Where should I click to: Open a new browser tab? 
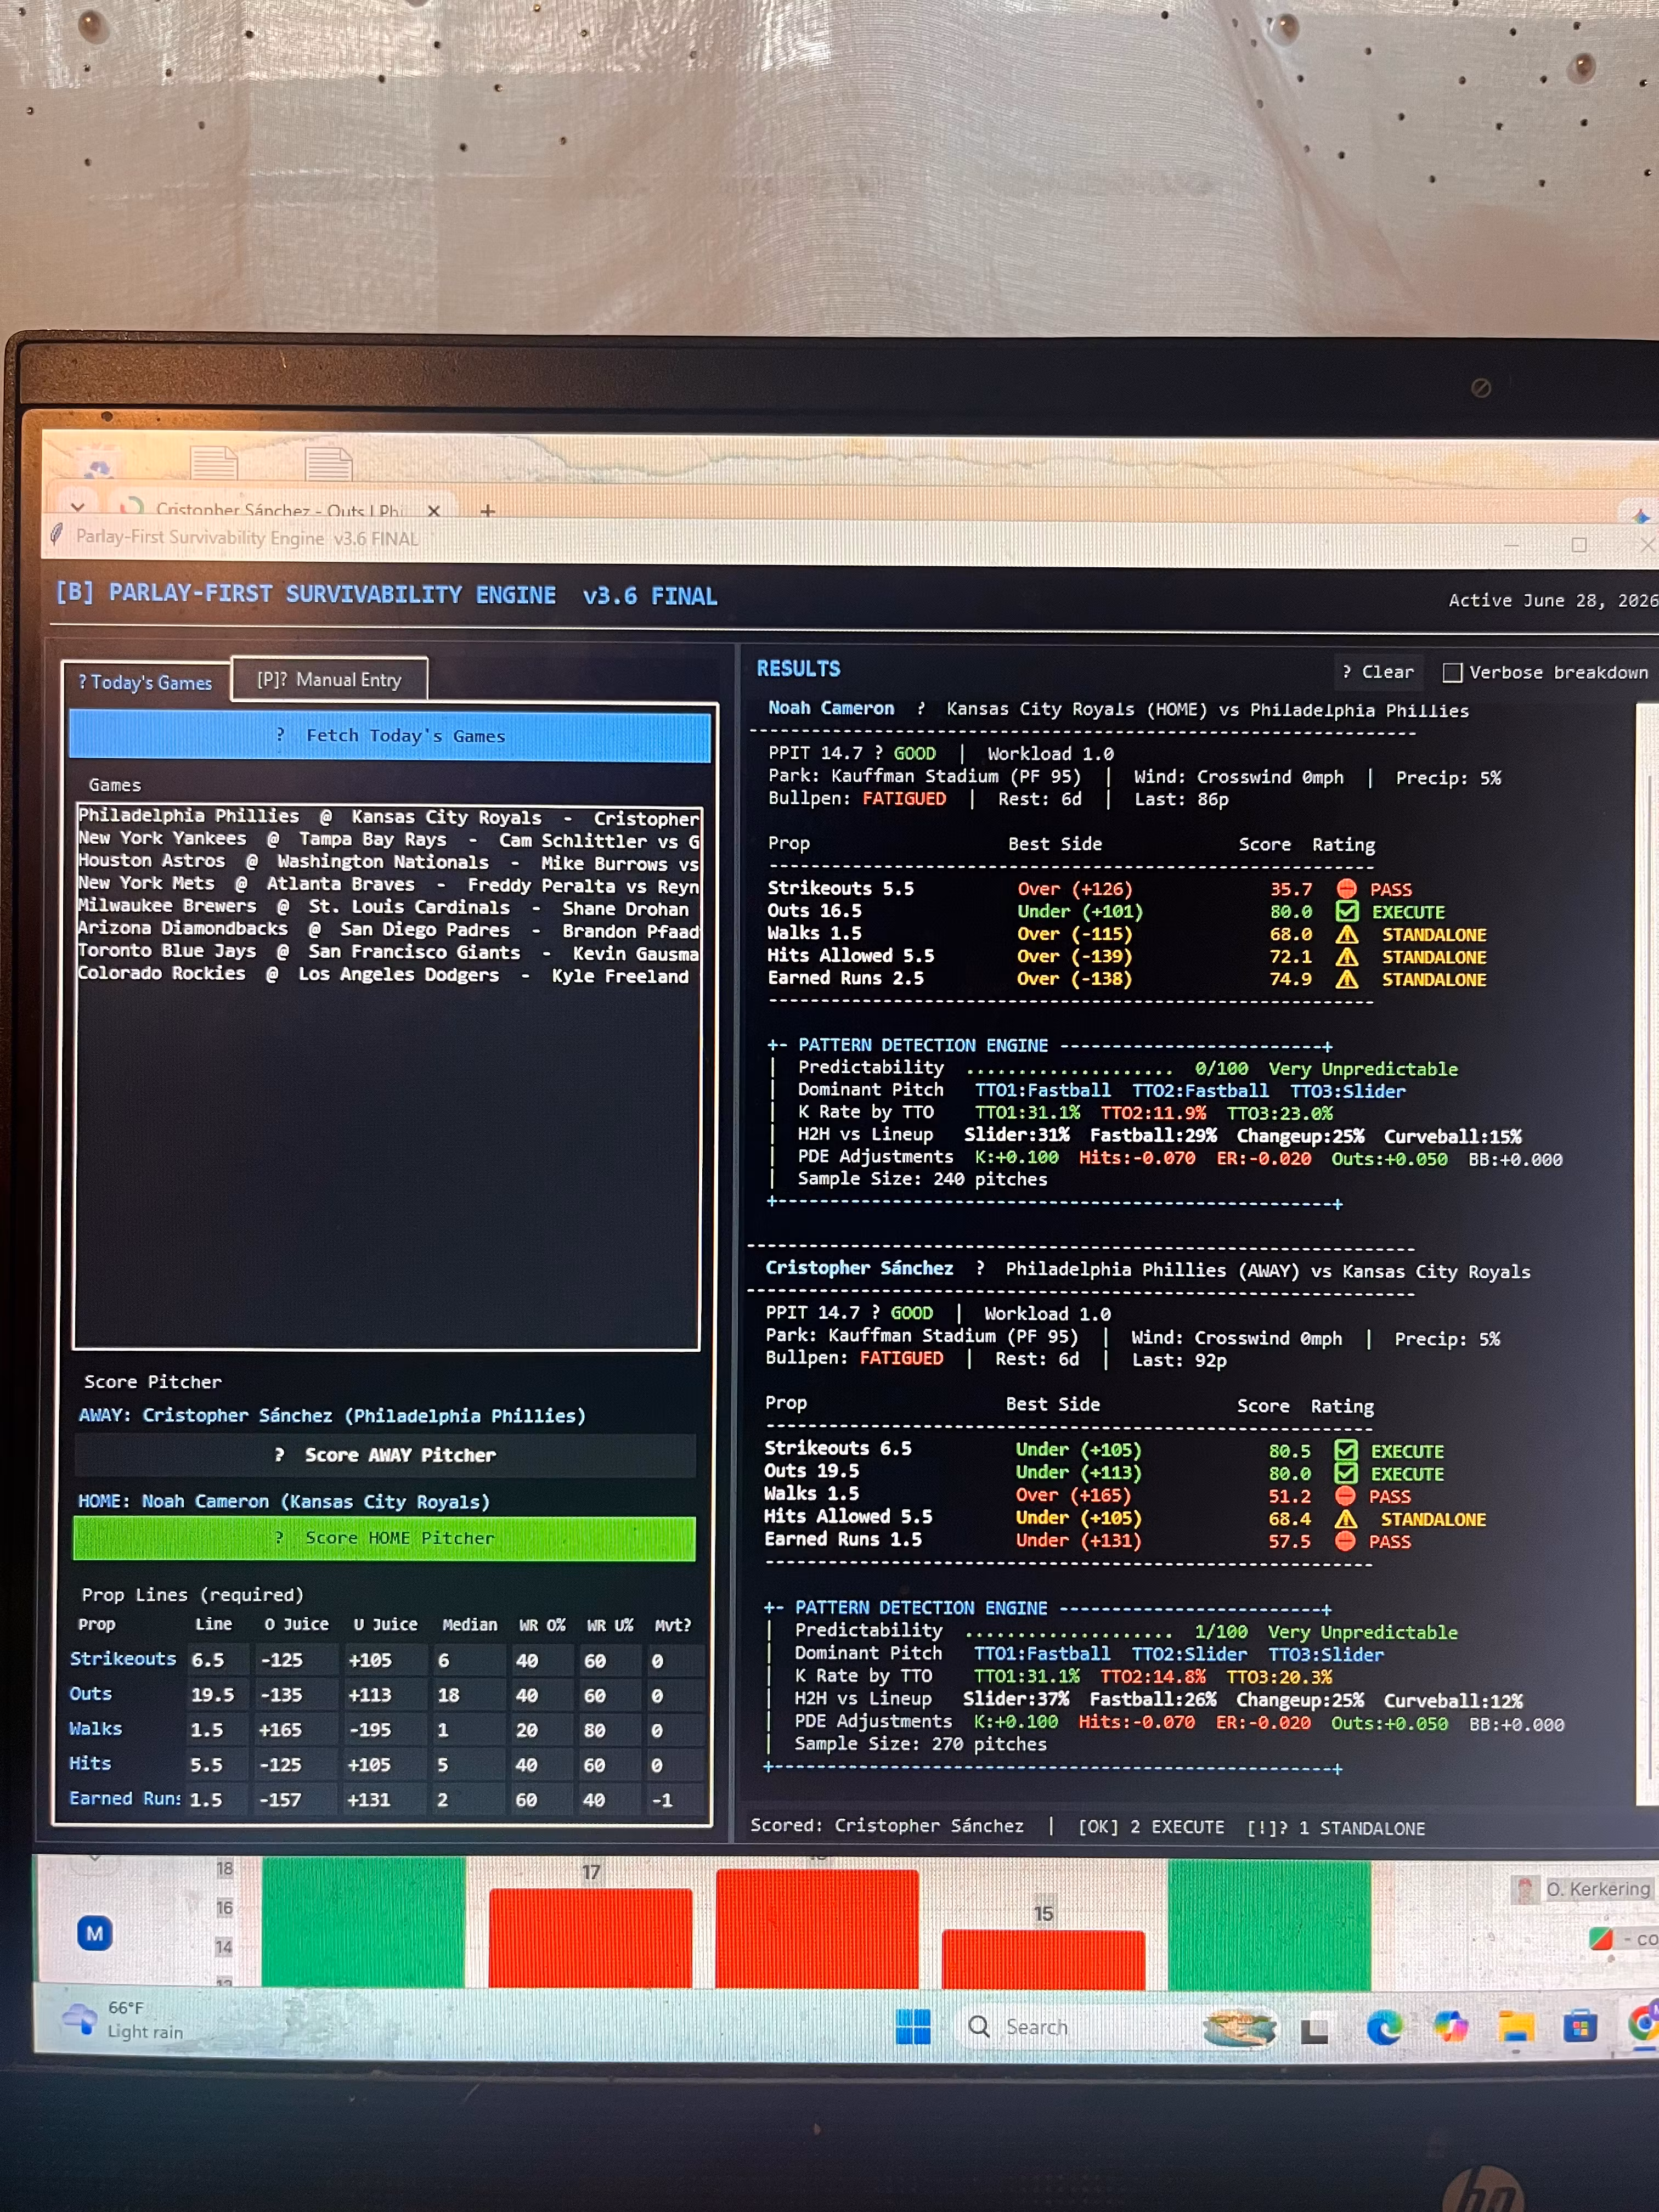(488, 511)
